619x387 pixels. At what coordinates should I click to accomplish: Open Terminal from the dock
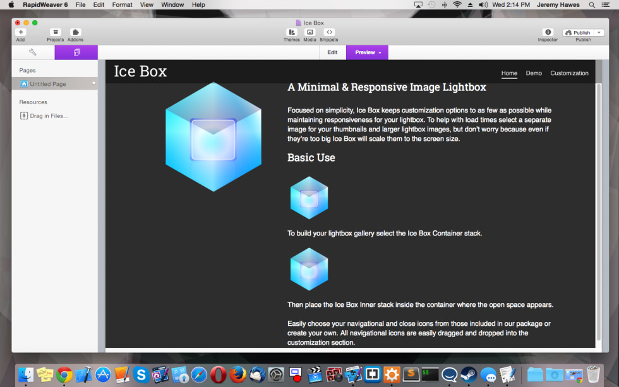pyautogui.click(x=430, y=375)
